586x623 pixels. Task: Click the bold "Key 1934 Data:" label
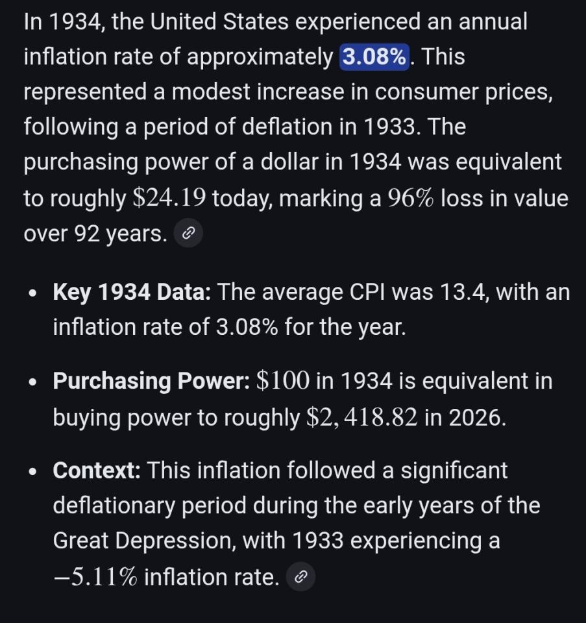pos(132,292)
